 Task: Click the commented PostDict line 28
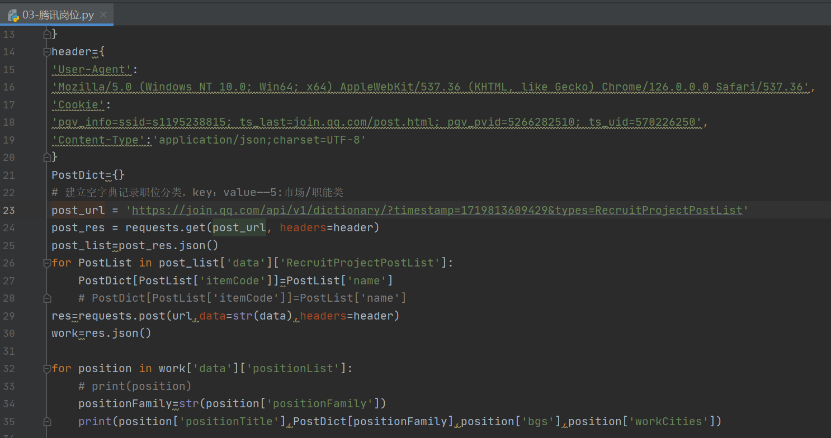click(x=242, y=298)
